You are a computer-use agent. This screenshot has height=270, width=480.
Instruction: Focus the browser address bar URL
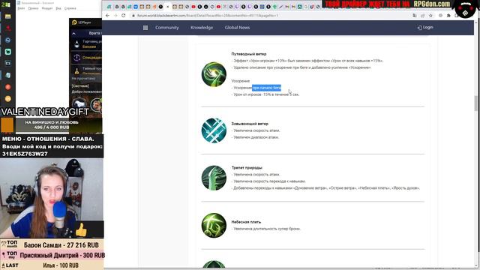(208, 15)
